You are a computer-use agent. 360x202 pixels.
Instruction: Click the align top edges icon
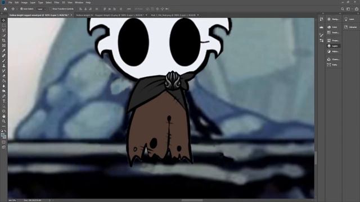tap(105, 9)
